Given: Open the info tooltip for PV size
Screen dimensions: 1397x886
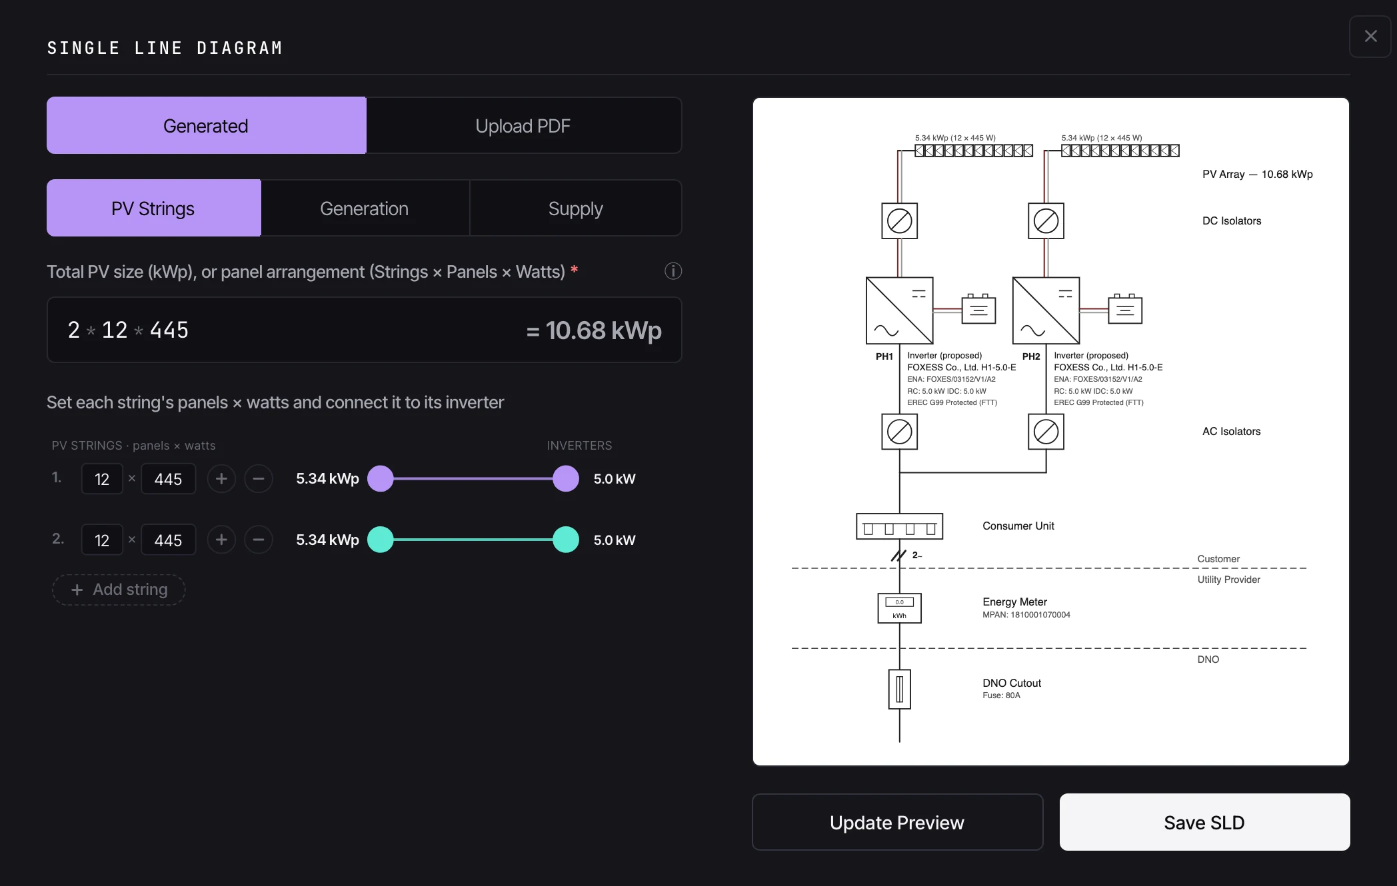Looking at the screenshot, I should point(673,271).
